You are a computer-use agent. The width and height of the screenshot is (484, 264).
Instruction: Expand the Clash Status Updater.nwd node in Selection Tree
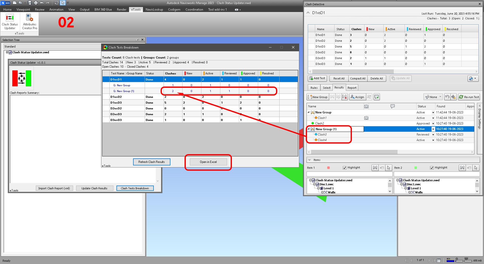click(7, 52)
